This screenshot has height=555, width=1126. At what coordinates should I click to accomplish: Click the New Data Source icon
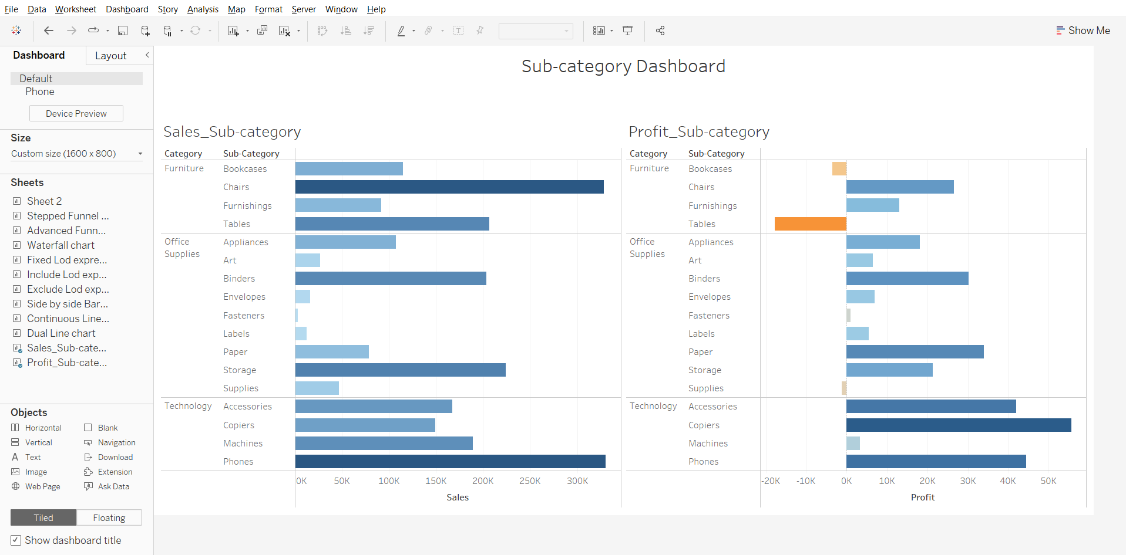point(145,31)
